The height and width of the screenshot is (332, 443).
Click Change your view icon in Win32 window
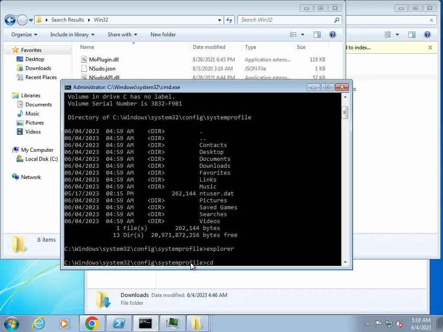293,35
